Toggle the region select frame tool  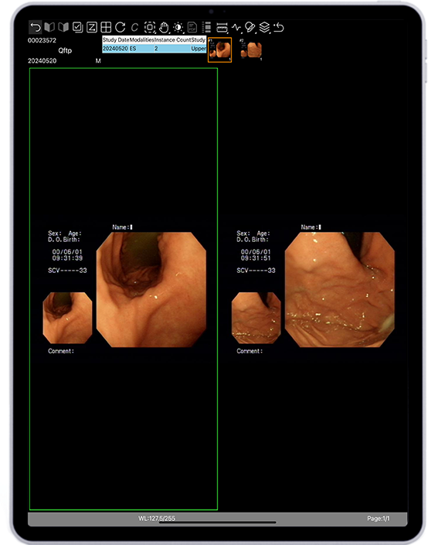[x=150, y=27]
